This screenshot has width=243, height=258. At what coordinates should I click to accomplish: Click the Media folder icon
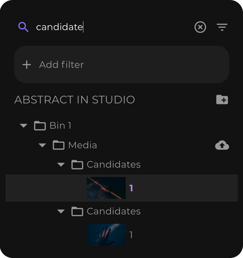coord(59,145)
